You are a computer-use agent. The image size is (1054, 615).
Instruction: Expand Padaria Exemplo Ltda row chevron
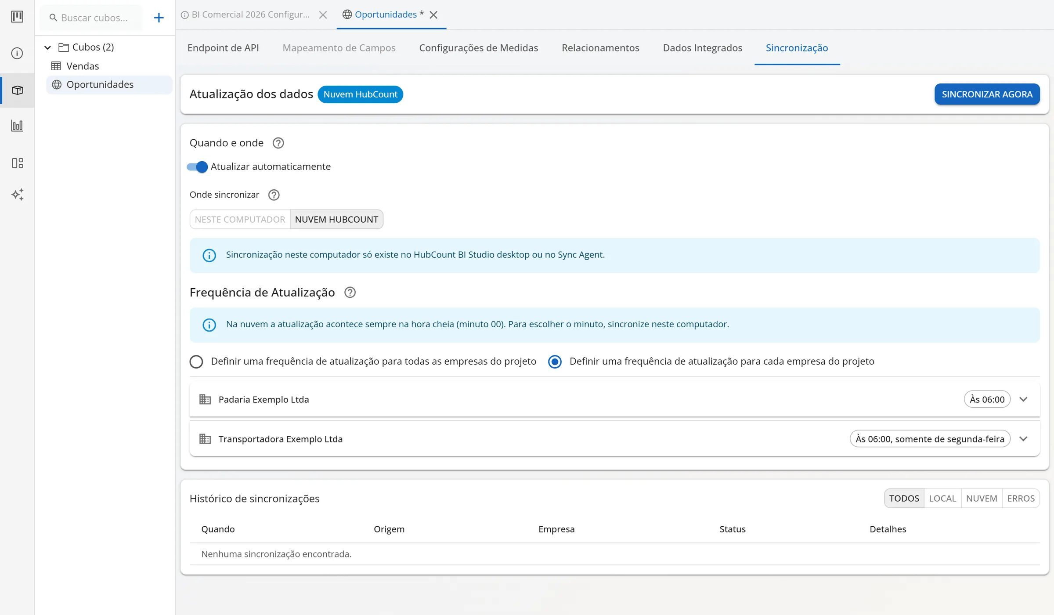click(x=1023, y=399)
